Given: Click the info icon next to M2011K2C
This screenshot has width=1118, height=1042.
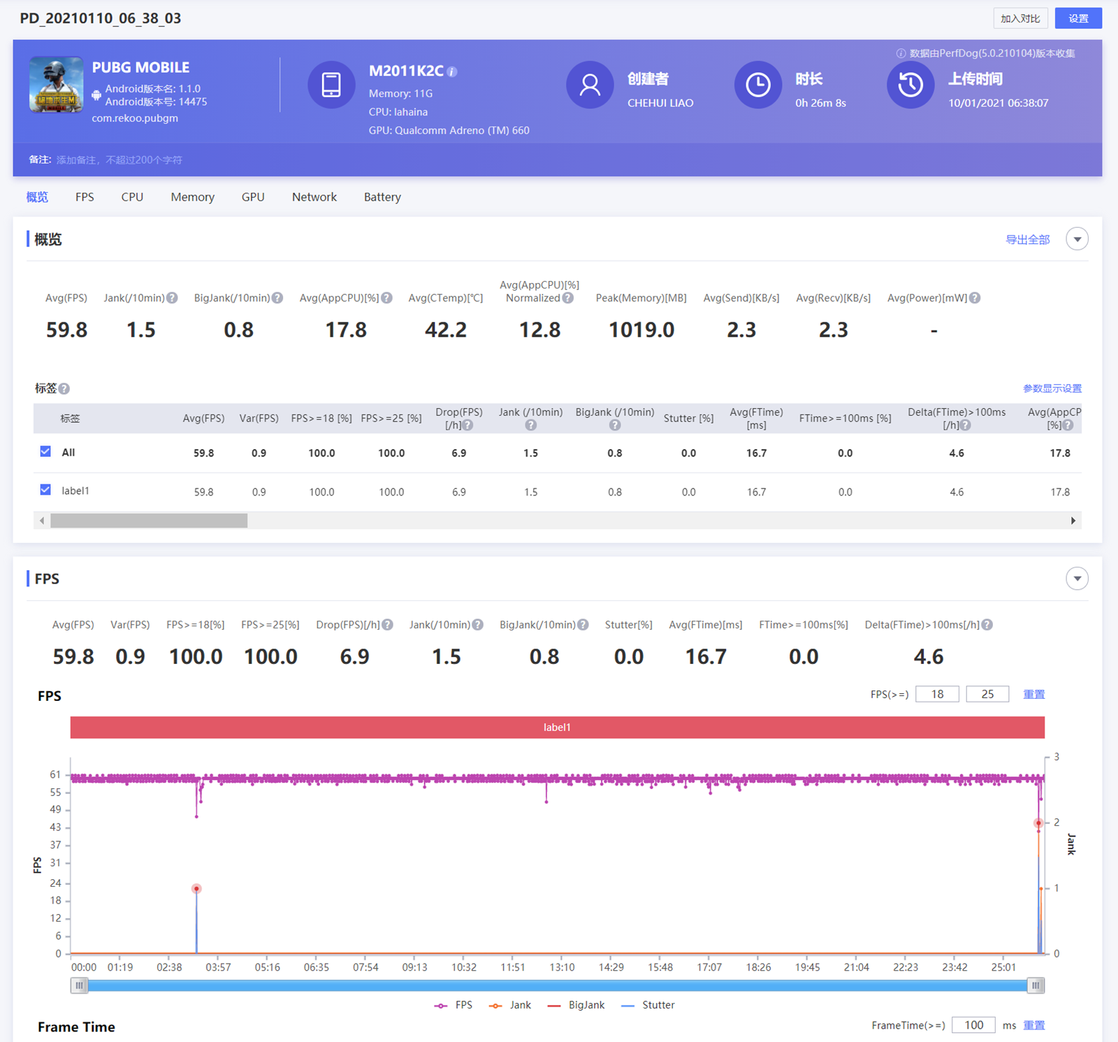Looking at the screenshot, I should click(452, 72).
